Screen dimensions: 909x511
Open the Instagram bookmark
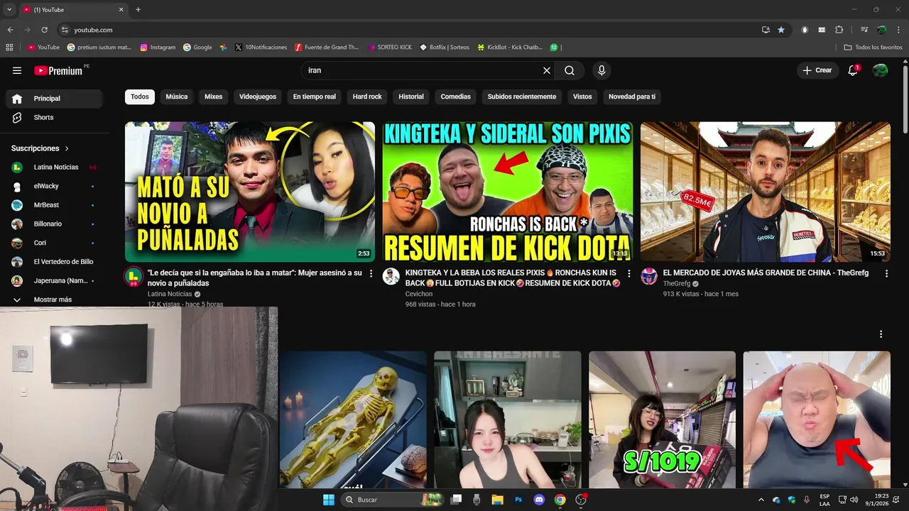click(158, 48)
